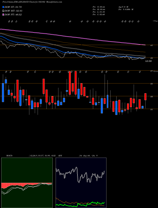Screen dimensions: 158x208
Task: Select the DOW MT: 32.85 label
Action: (x=13, y=11)
